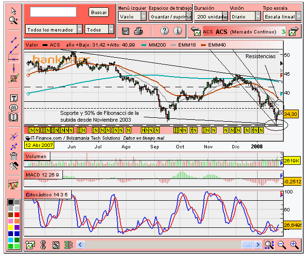Image resolution: width=306 pixels, height=256 pixels.
Task: Click the zoom fit arrows magnifier icon
Action: click(269, 244)
